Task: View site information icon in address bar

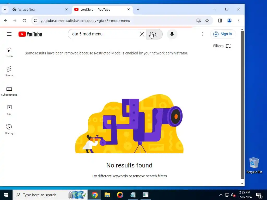Action: [x=35, y=21]
